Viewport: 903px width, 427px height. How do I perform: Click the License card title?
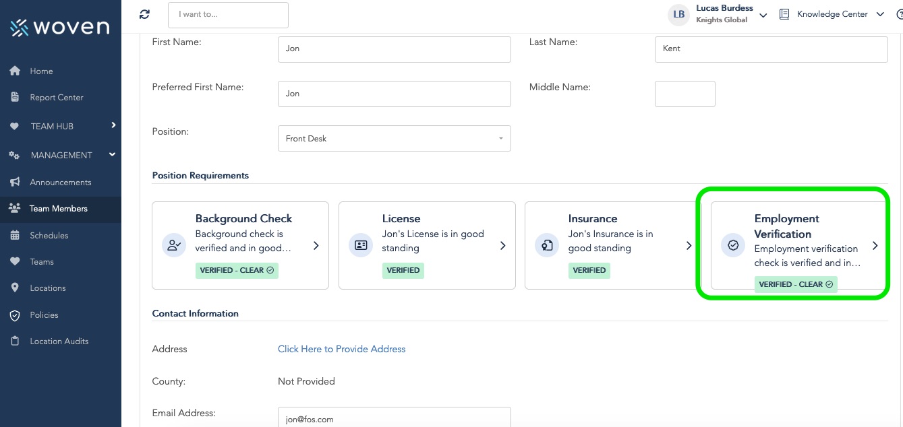tap(401, 218)
